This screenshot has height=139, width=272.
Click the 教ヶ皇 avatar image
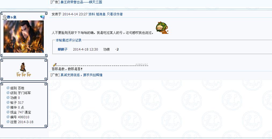click(x=24, y=37)
